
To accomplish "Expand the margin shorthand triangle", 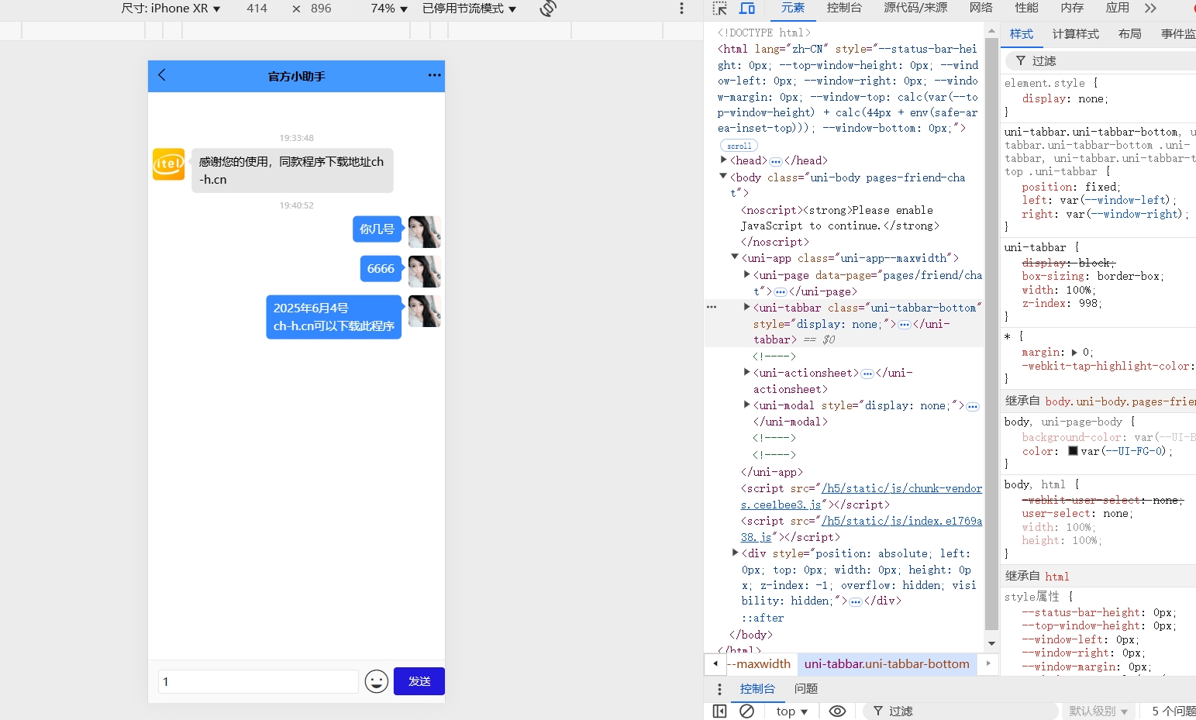I will click(1074, 352).
